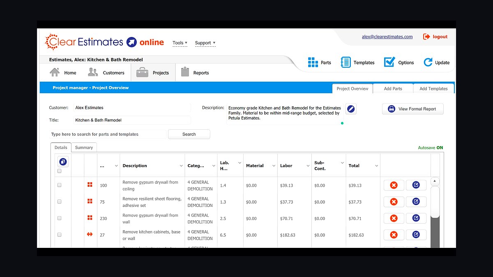
Task: Click the Customer name field
Action: click(x=132, y=108)
